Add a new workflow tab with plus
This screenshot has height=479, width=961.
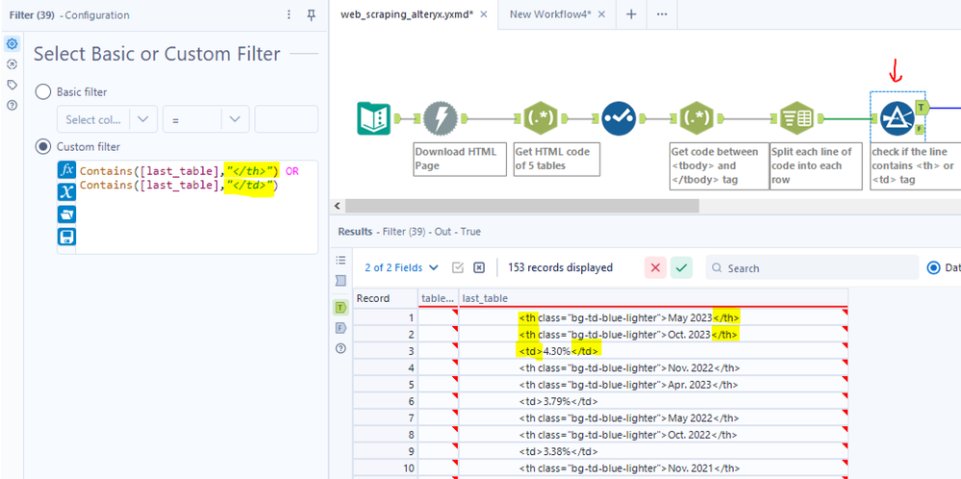[631, 14]
